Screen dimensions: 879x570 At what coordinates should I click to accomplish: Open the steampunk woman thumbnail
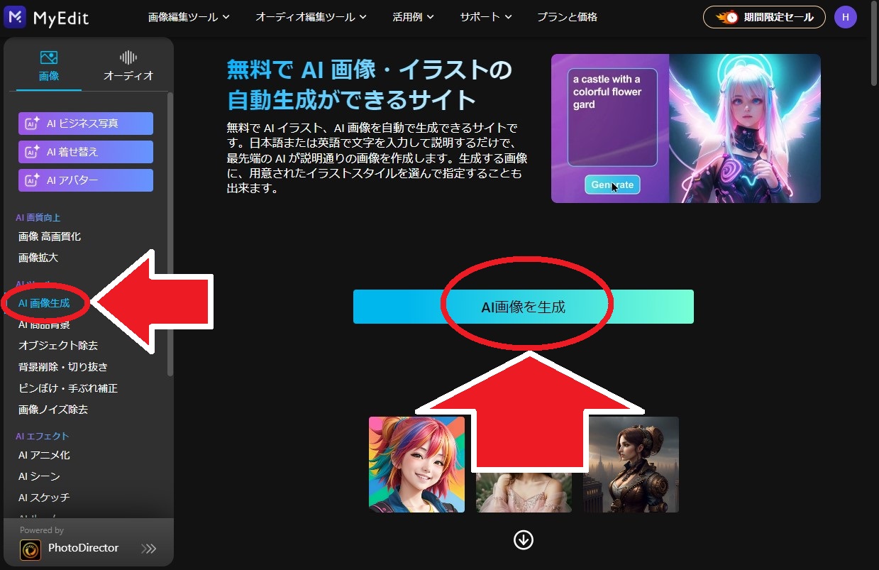pyautogui.click(x=631, y=464)
